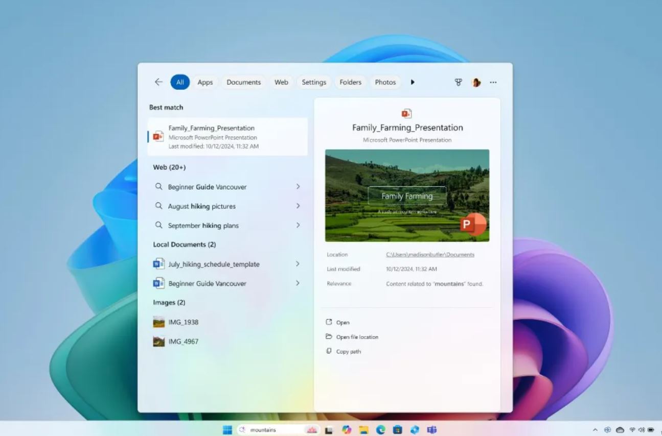
Task: Open File Explorer from the taskbar
Action: 363,430
